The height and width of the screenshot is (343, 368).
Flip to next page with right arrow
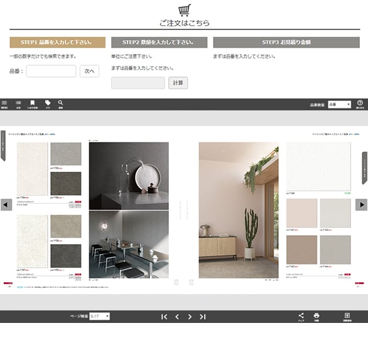[362, 205]
